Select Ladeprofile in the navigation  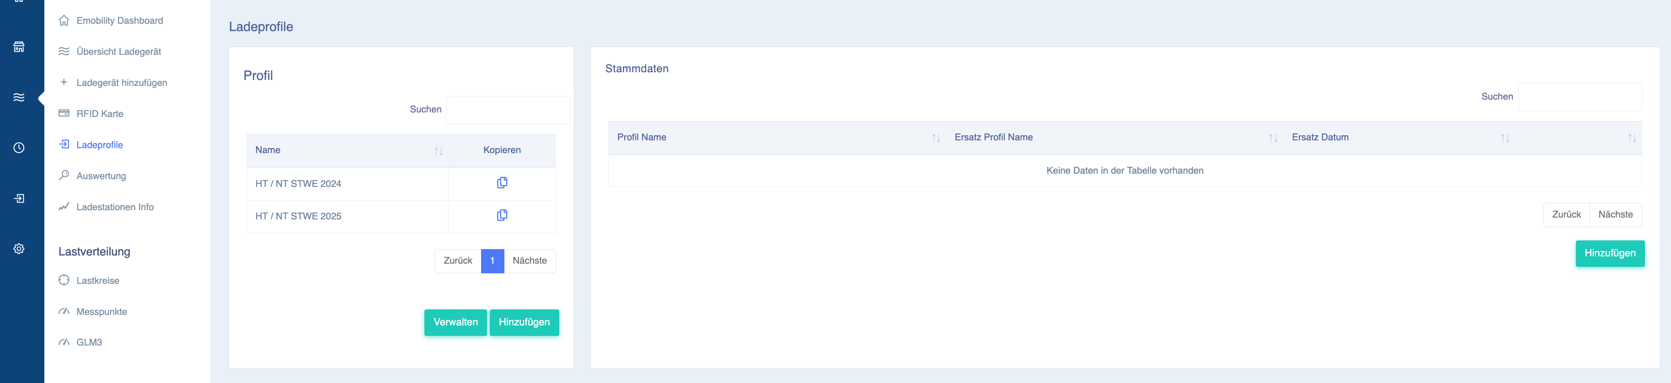coord(99,145)
